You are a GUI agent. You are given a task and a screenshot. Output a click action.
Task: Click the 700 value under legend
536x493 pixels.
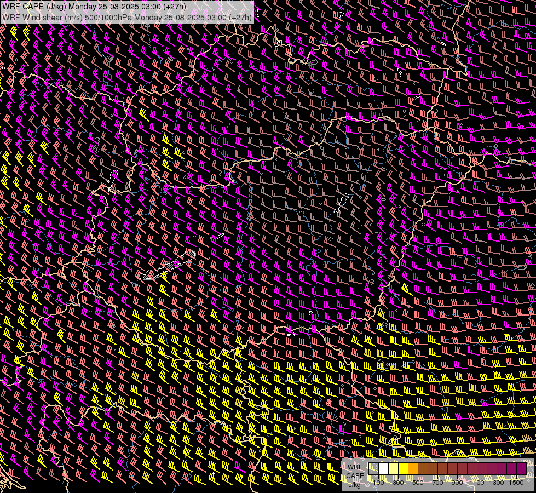[x=437, y=483]
